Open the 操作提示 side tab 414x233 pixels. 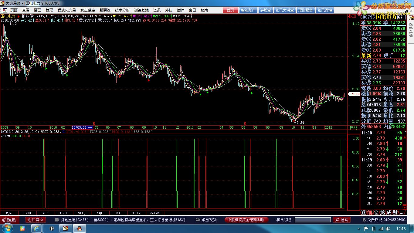[x=411, y=30]
